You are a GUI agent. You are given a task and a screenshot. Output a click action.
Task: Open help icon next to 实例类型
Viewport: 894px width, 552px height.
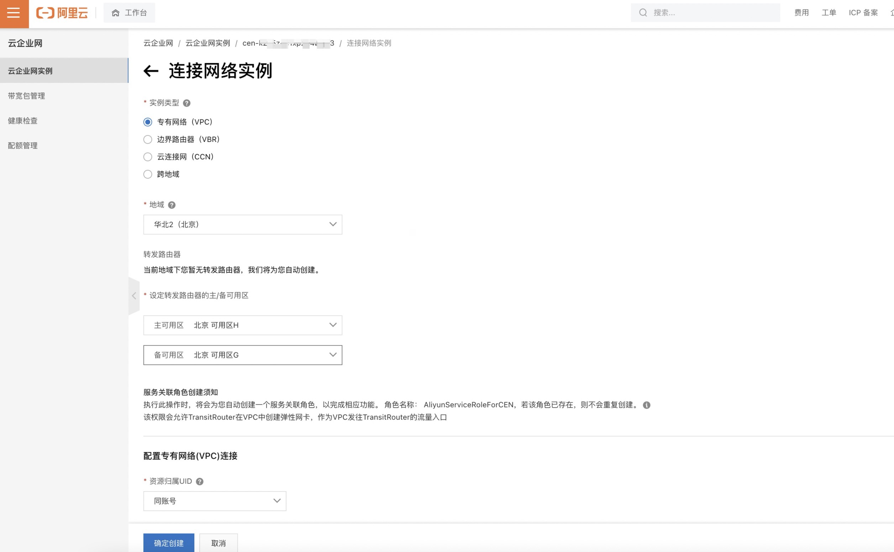tap(186, 103)
